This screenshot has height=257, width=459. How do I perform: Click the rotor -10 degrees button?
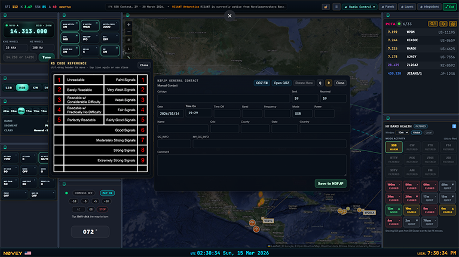point(74,201)
